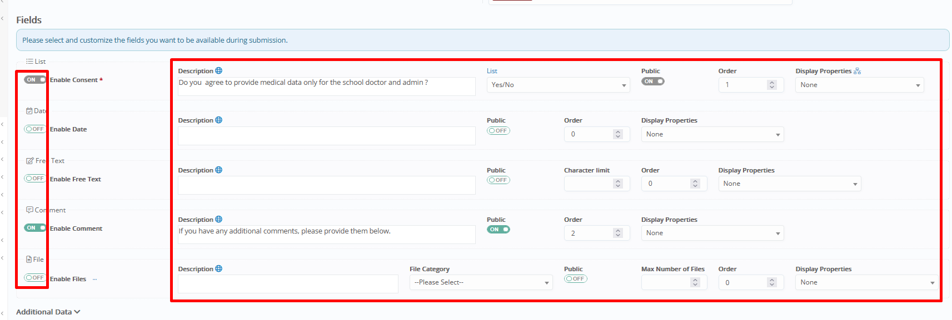Click the globe icon beside Comment Description
The width and height of the screenshot is (952, 320).
[x=218, y=220]
